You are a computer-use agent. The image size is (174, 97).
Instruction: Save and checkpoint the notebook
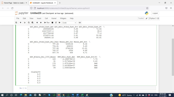click(16, 23)
